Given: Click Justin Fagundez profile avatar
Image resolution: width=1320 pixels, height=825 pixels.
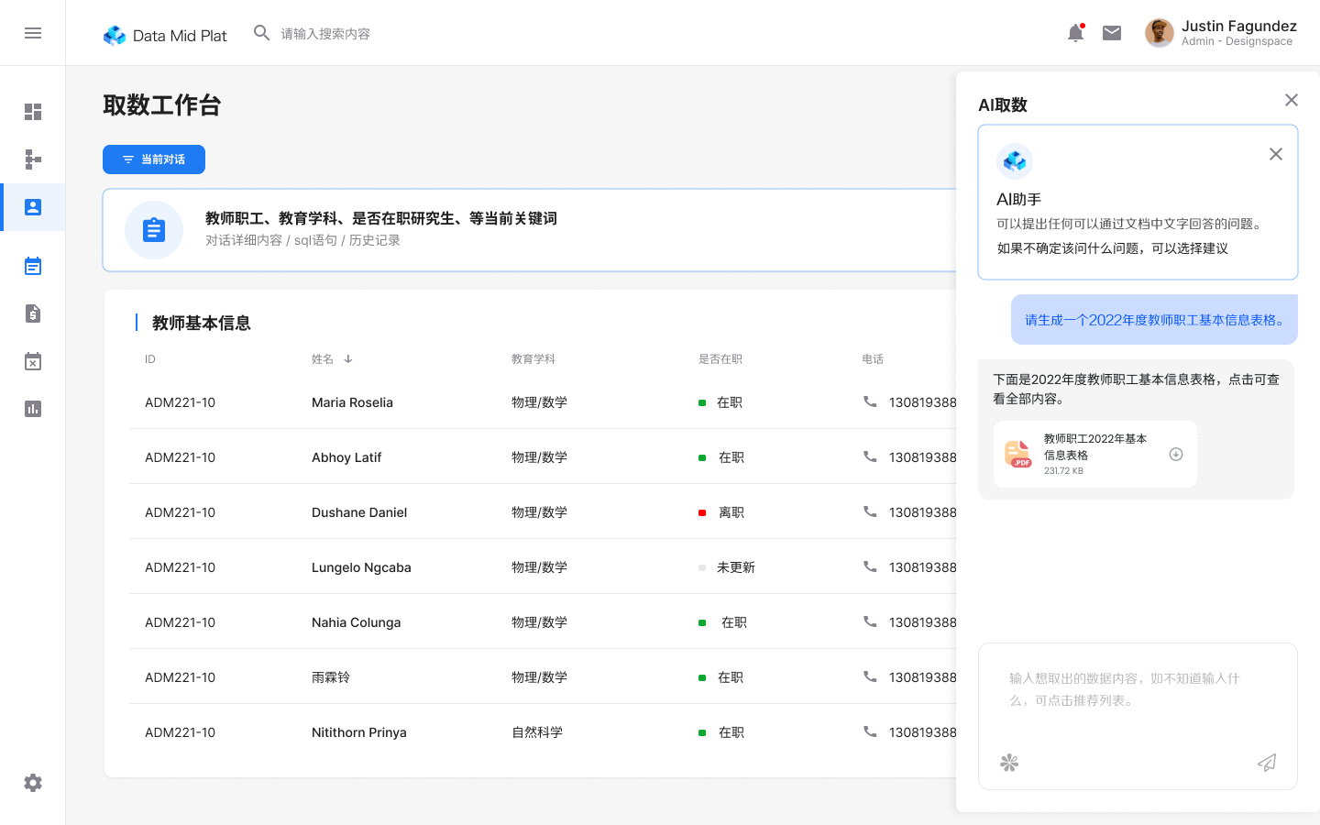Looking at the screenshot, I should click(1159, 33).
